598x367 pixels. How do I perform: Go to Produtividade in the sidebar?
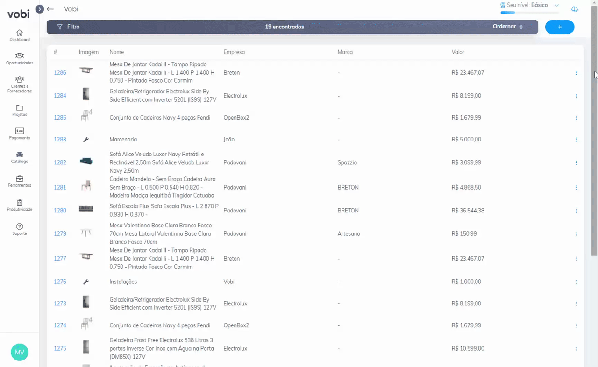click(20, 205)
